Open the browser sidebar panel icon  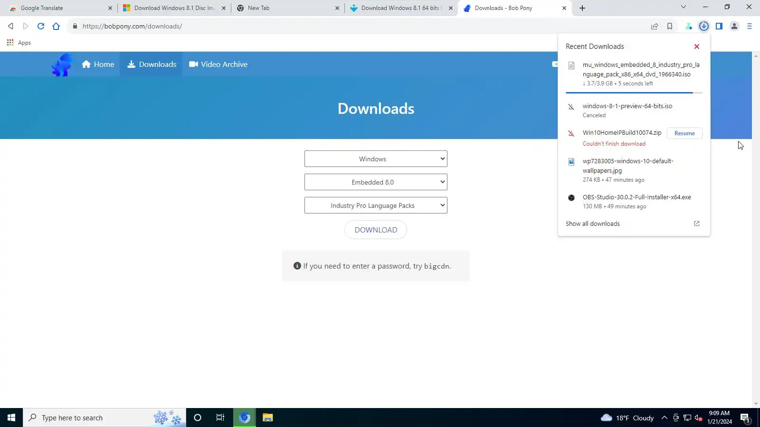(719, 26)
